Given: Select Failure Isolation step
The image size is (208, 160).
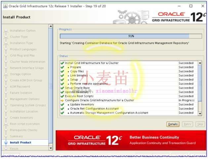Looking at the screenshot, I should click(x=21, y=93).
